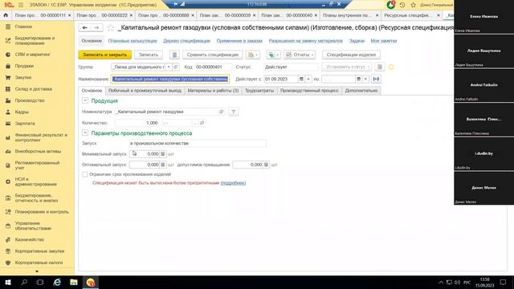Click the period interval icon button
The height and width of the screenshot is (289, 514).
(x=376, y=79)
